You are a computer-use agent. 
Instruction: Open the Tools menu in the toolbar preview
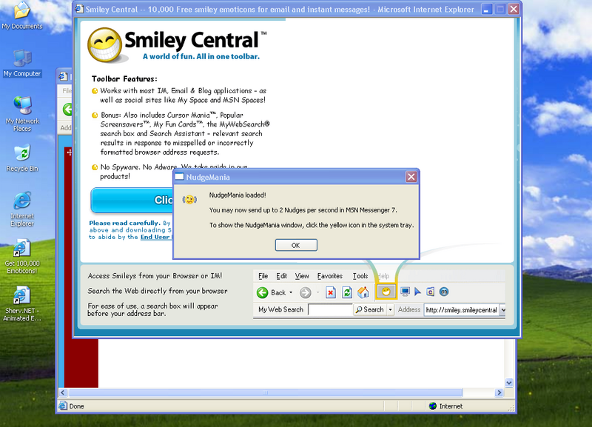360,276
